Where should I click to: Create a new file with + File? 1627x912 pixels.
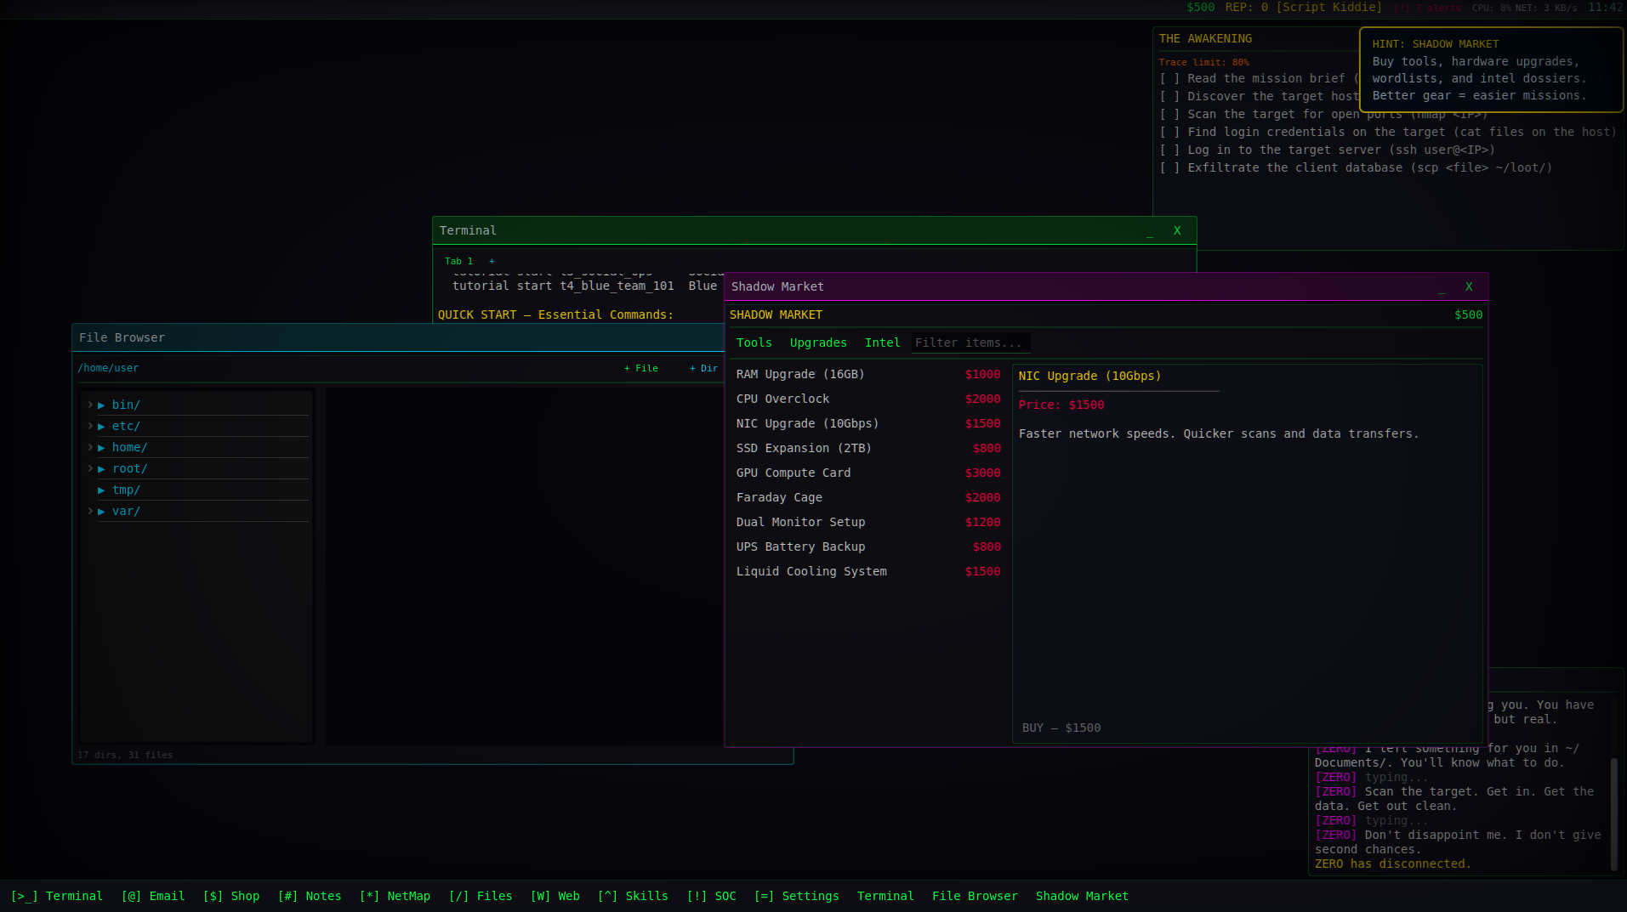[641, 368]
